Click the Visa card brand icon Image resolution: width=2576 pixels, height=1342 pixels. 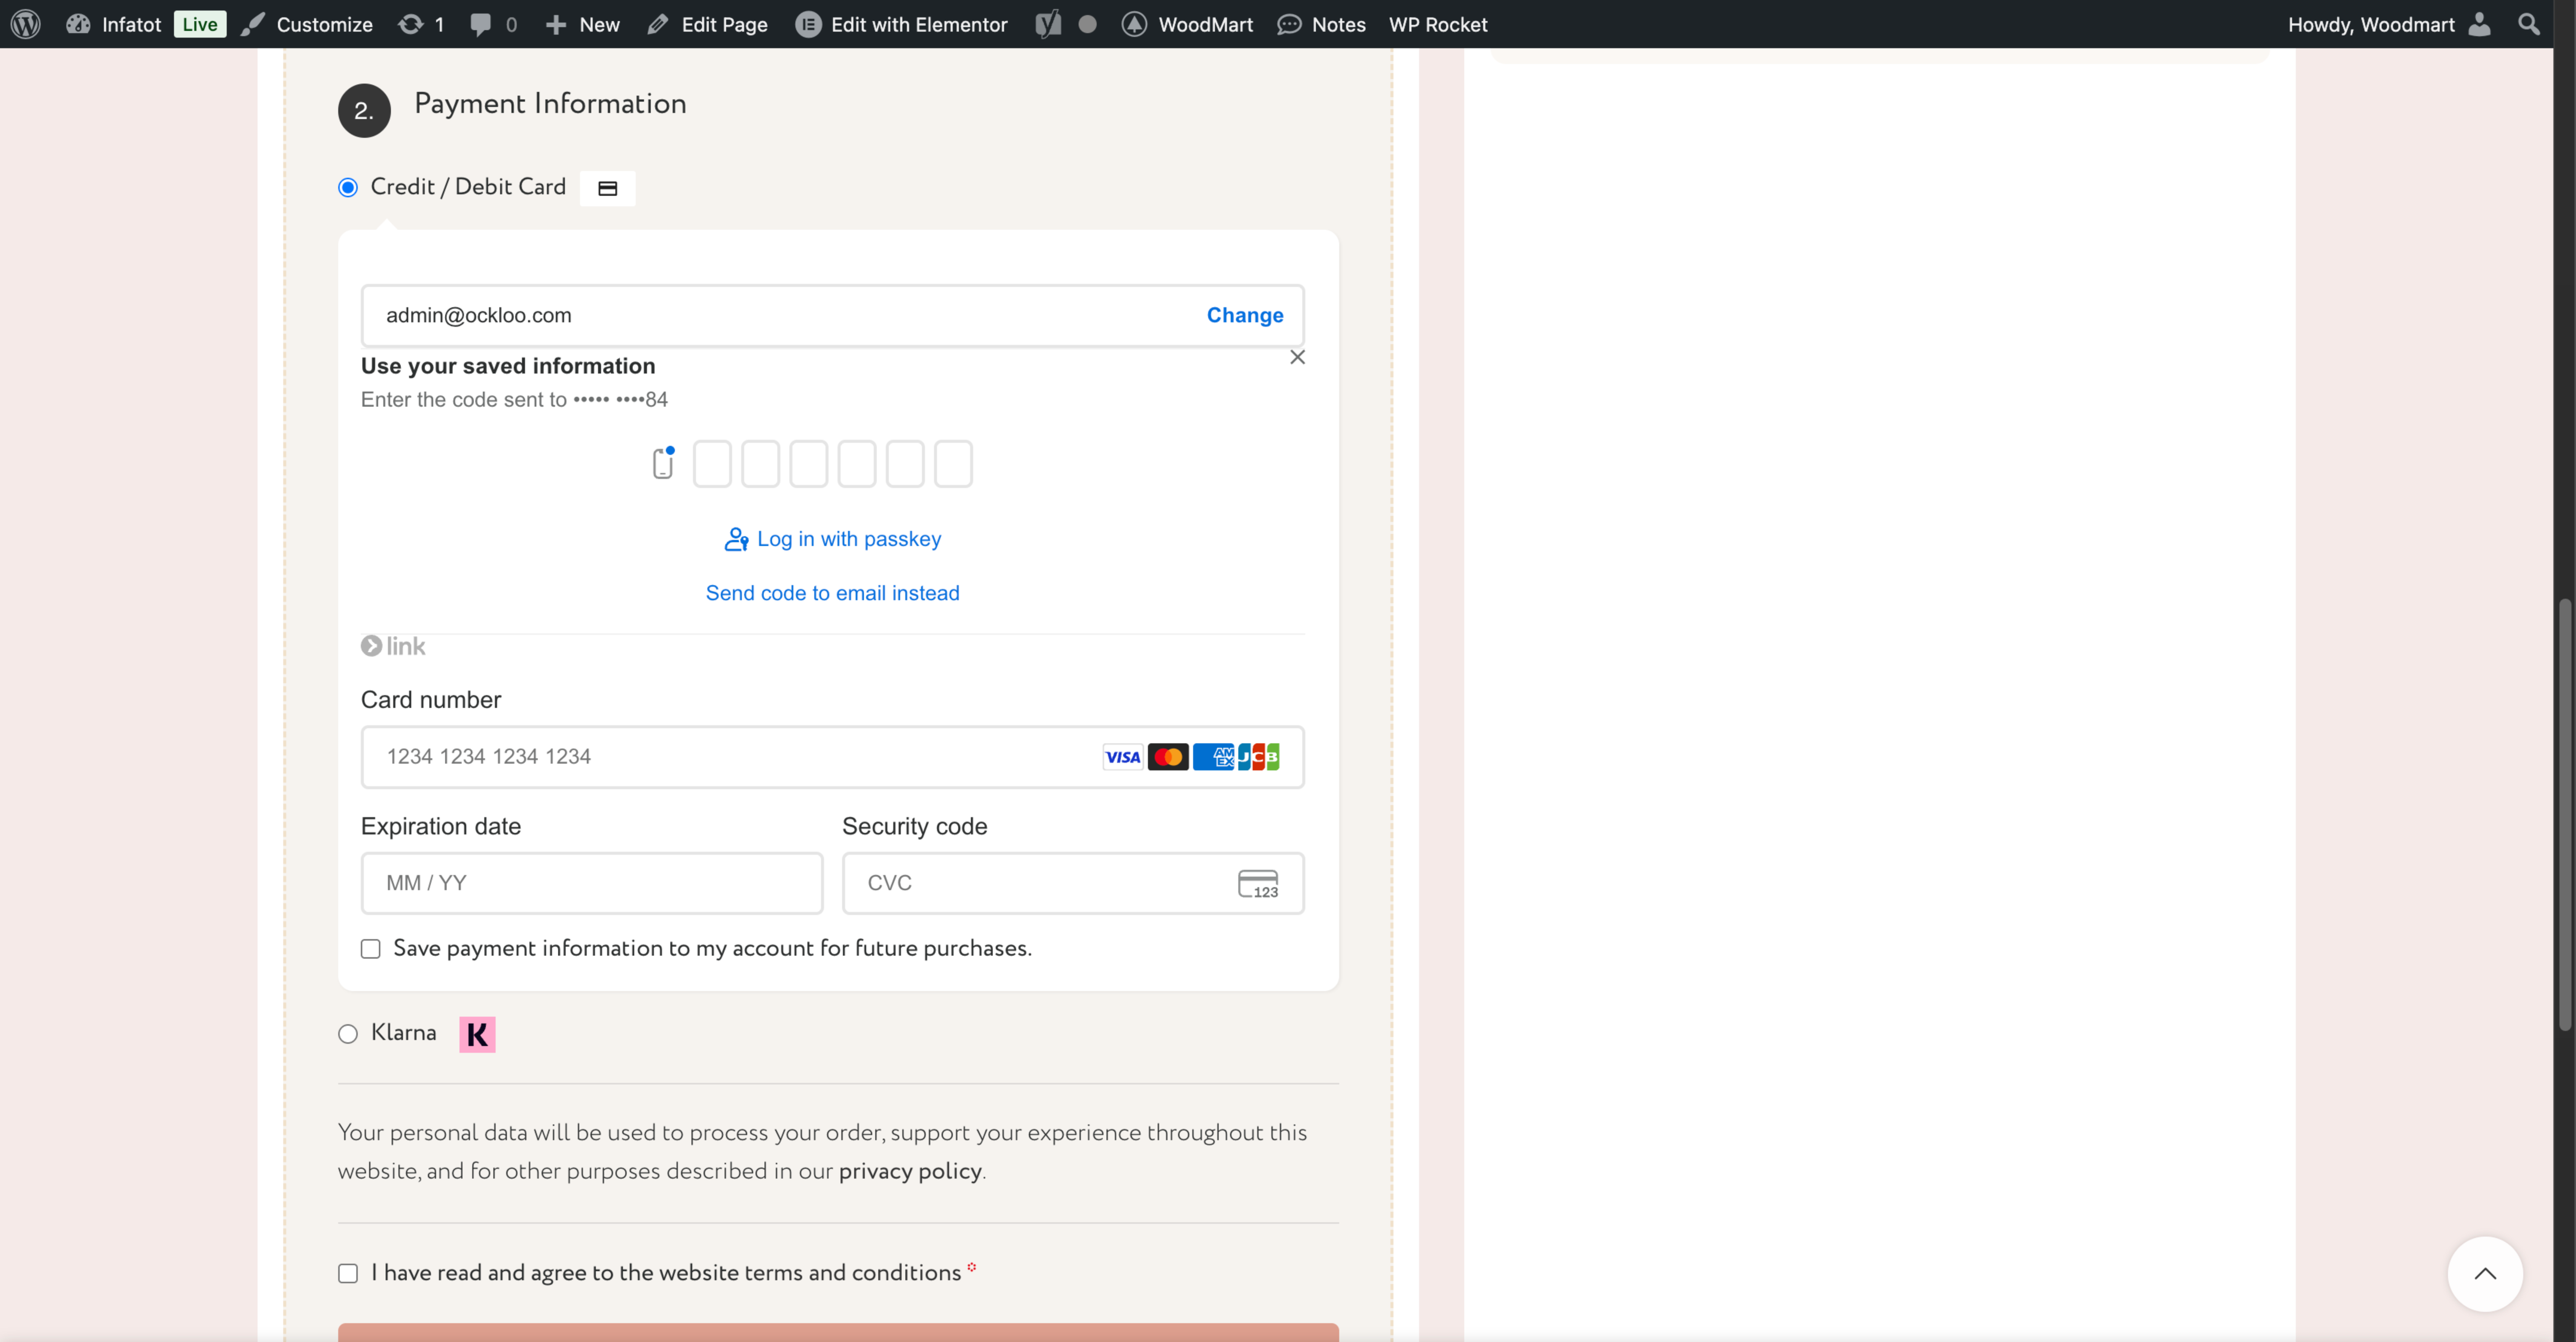[1123, 757]
